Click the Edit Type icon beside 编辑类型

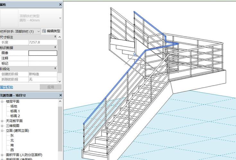tap(44, 31)
